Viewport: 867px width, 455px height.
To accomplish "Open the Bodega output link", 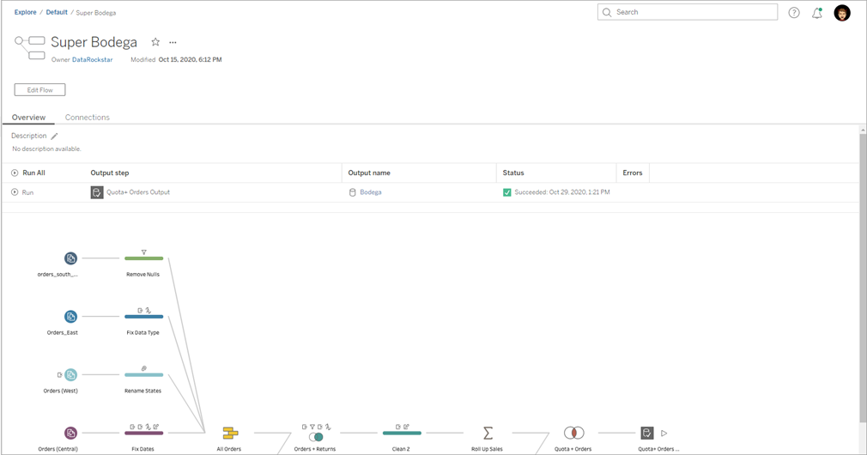I will coord(371,192).
